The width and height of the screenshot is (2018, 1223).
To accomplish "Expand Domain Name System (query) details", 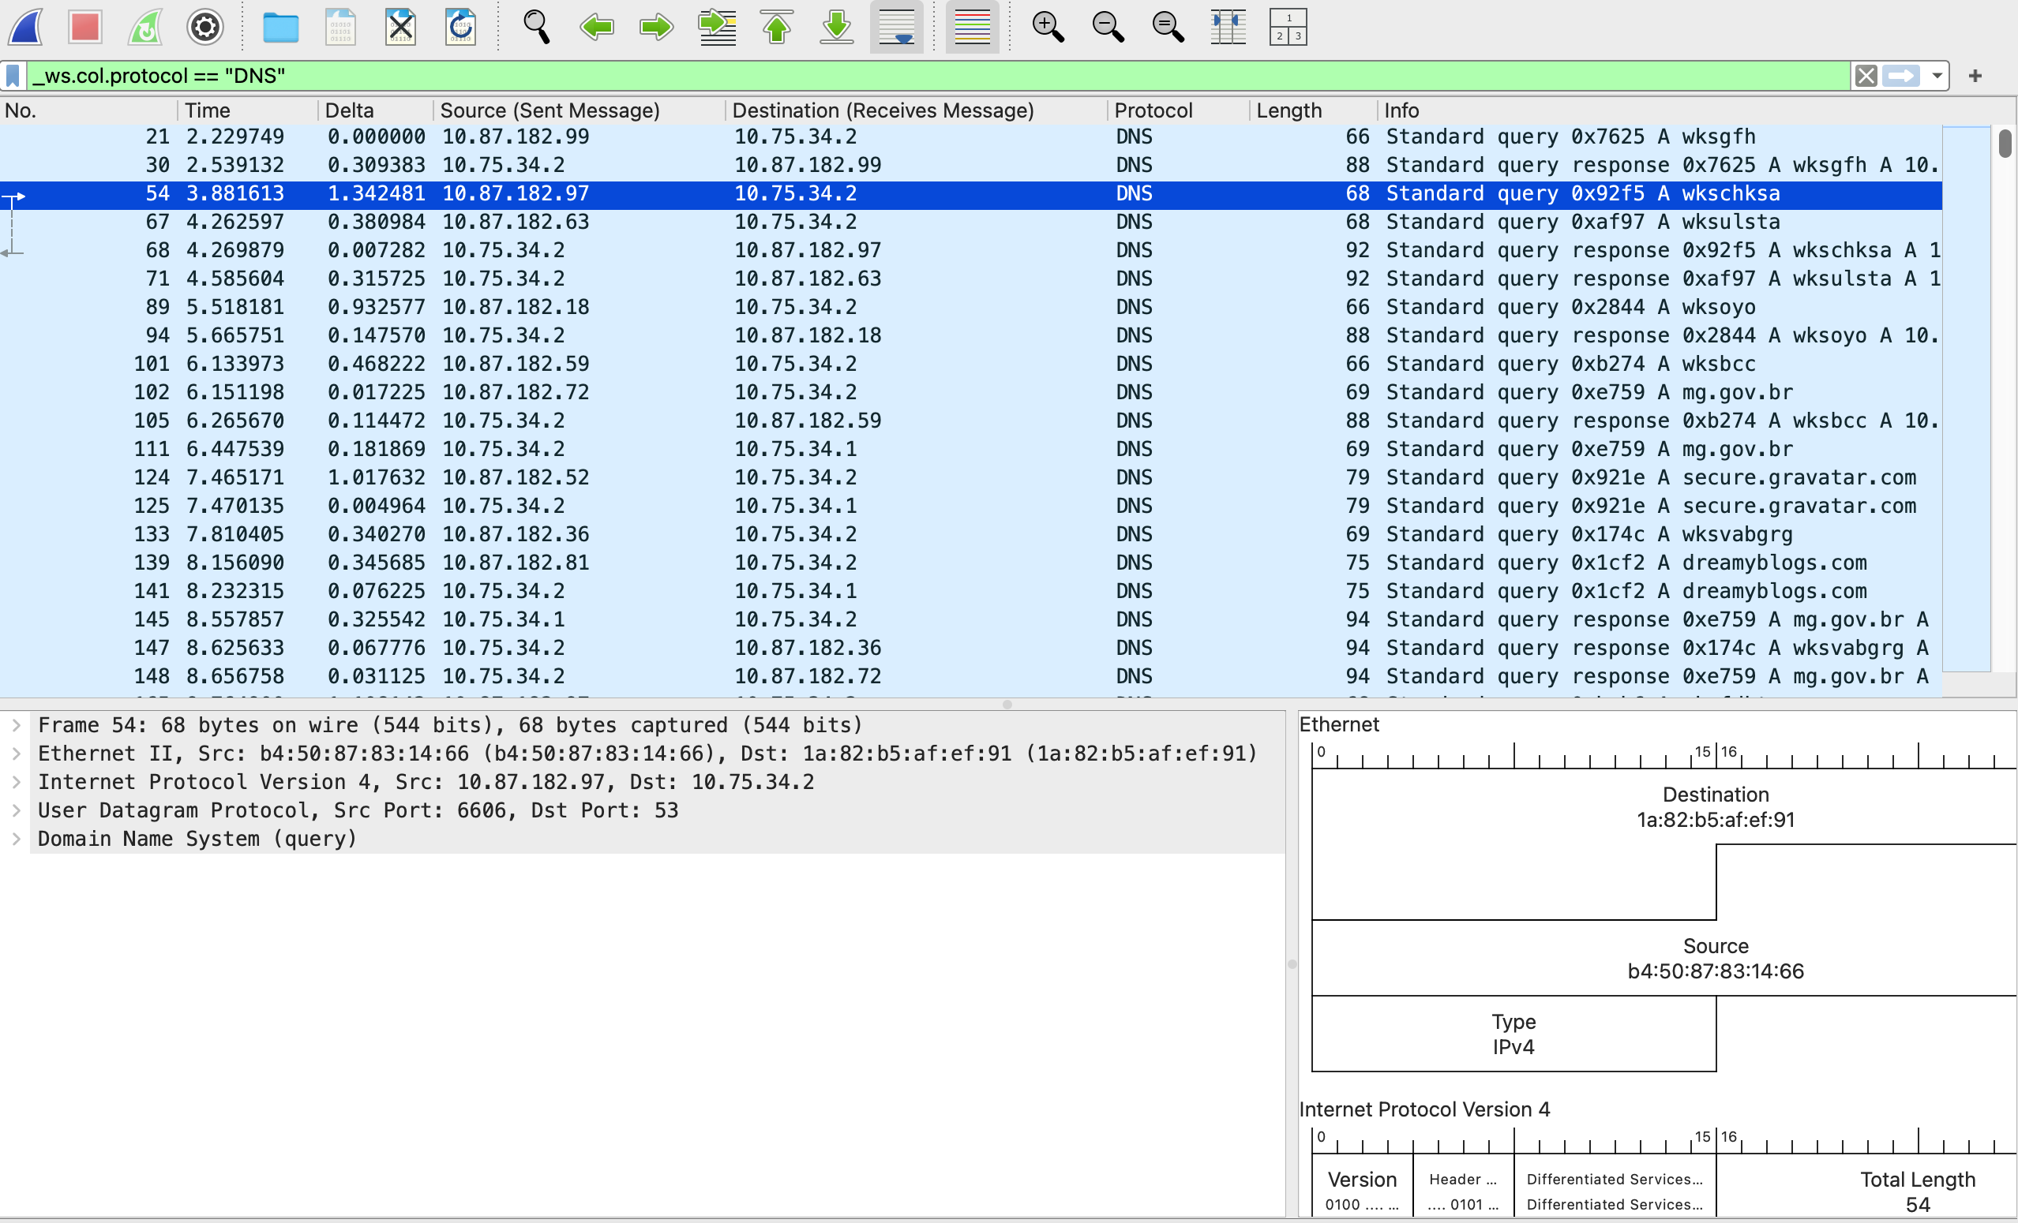I will coord(17,839).
